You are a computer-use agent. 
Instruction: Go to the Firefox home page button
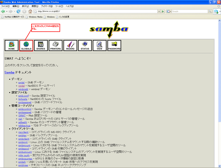point(30,11)
